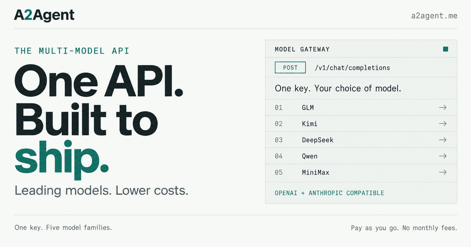Click the "One API." headline
This screenshot has width=471, height=247.
tap(99, 80)
